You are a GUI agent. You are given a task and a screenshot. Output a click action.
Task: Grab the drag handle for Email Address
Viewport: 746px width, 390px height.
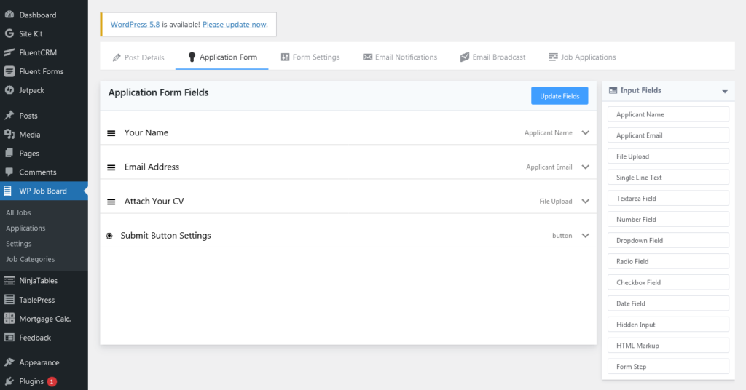pyautogui.click(x=111, y=167)
